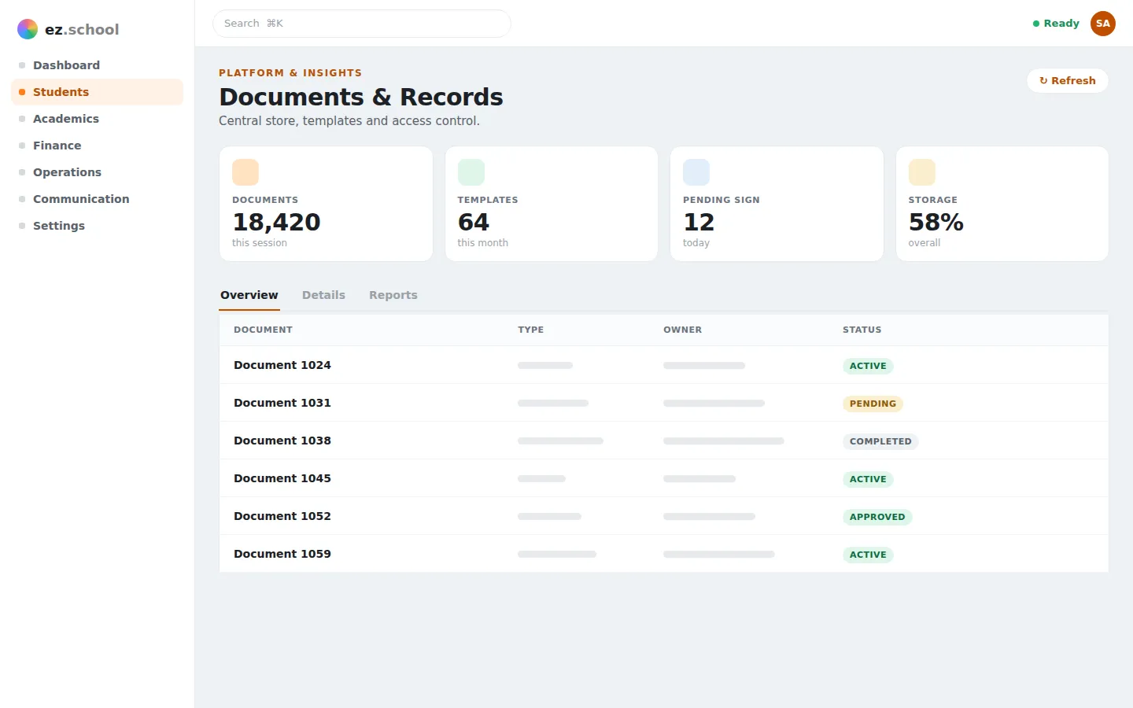Click the APPROVED badge for Document 1052
1133x708 pixels.
(x=877, y=517)
